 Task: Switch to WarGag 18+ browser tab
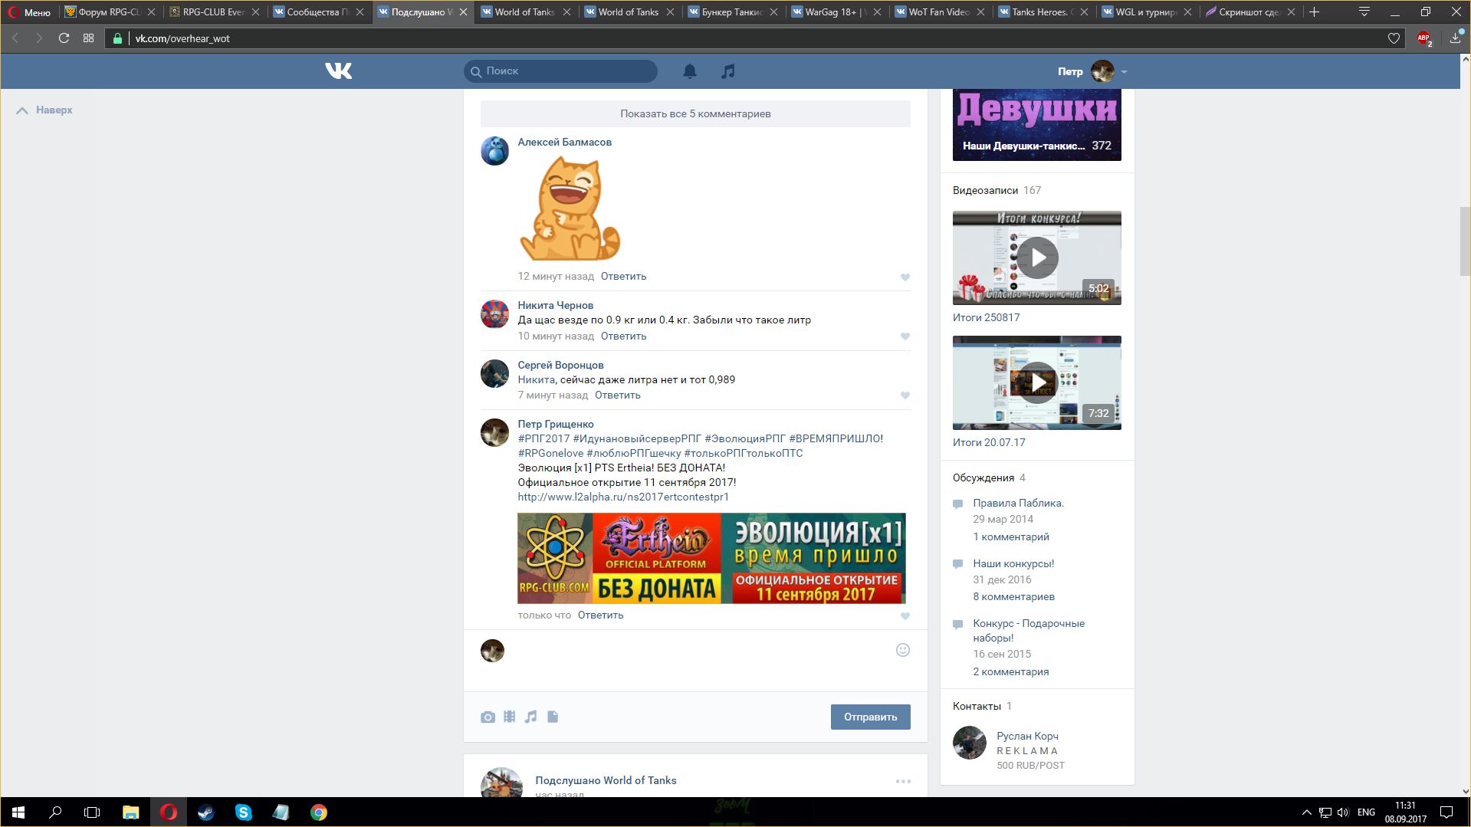click(836, 11)
